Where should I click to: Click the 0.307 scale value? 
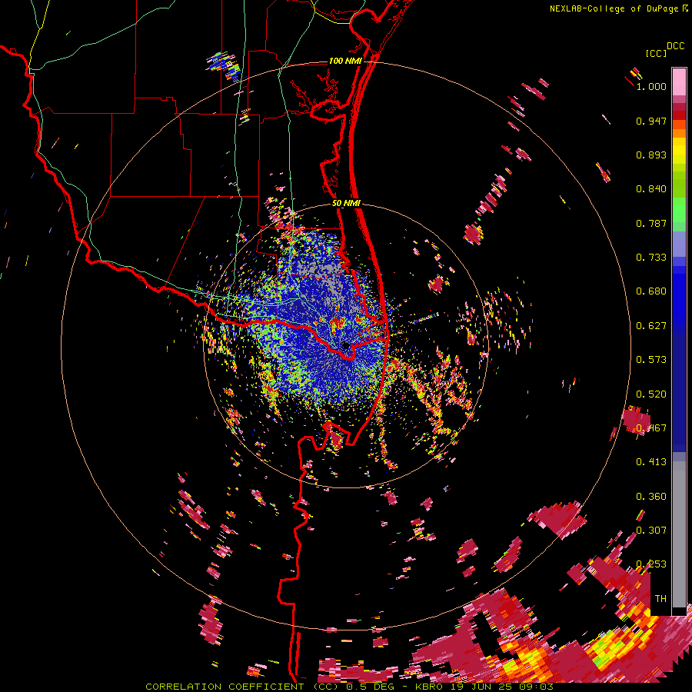[x=651, y=531]
